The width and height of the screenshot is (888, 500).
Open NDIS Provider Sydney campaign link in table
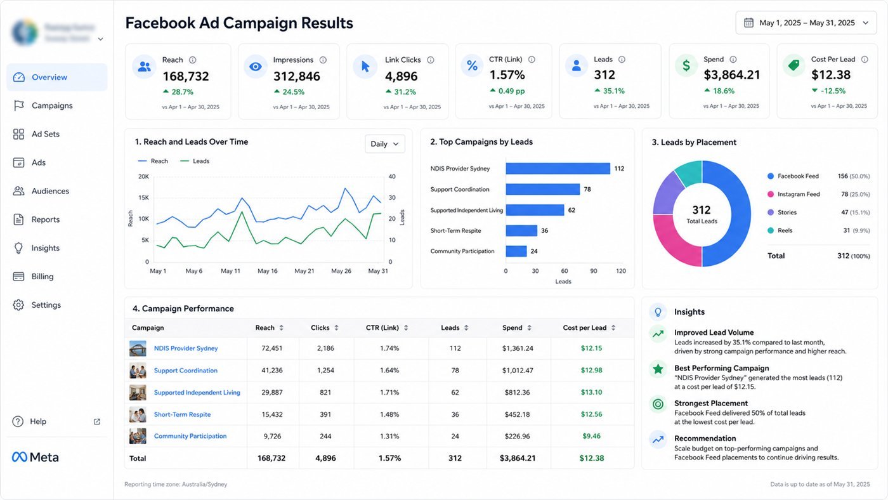click(186, 348)
